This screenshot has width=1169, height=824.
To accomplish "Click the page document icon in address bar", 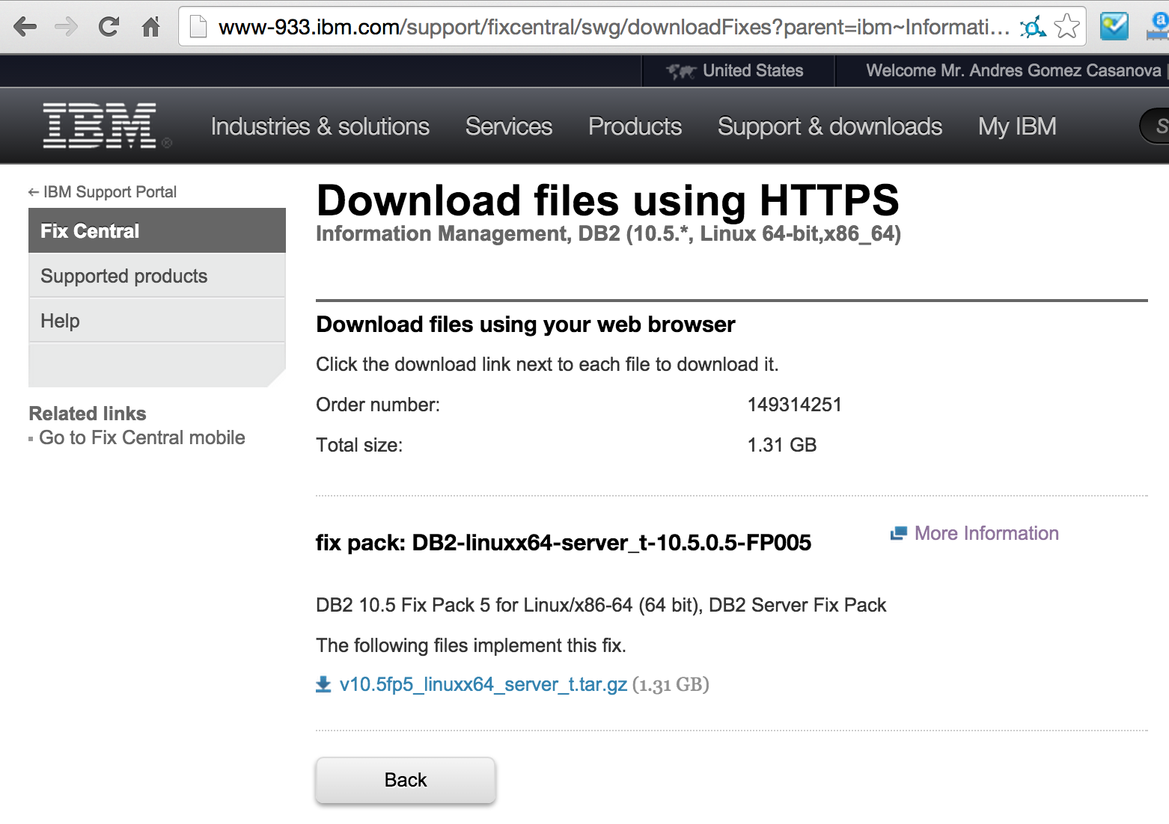I will [198, 27].
